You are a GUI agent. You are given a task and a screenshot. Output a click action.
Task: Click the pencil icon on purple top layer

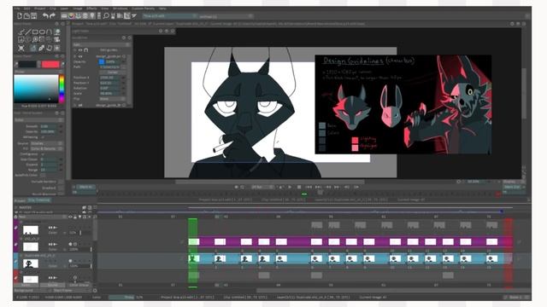(x=15, y=228)
